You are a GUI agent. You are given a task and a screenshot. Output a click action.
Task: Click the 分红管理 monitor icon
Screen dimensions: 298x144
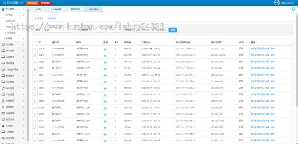[x=3, y=57]
